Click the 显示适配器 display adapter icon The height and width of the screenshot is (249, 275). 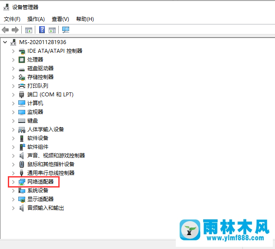tap(22, 199)
